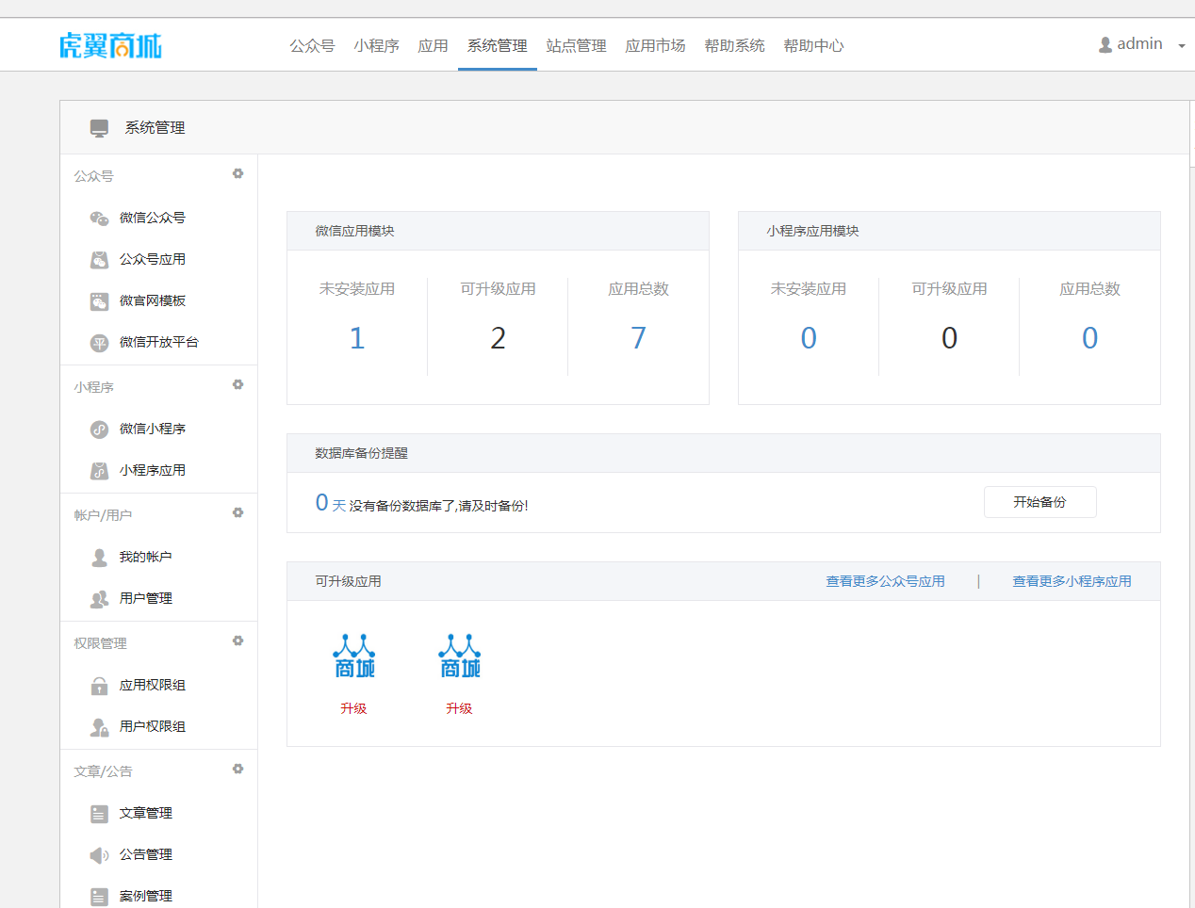Open the second 商城 upgradeable app icon
Image resolution: width=1195 pixels, height=908 pixels.
coord(460,656)
